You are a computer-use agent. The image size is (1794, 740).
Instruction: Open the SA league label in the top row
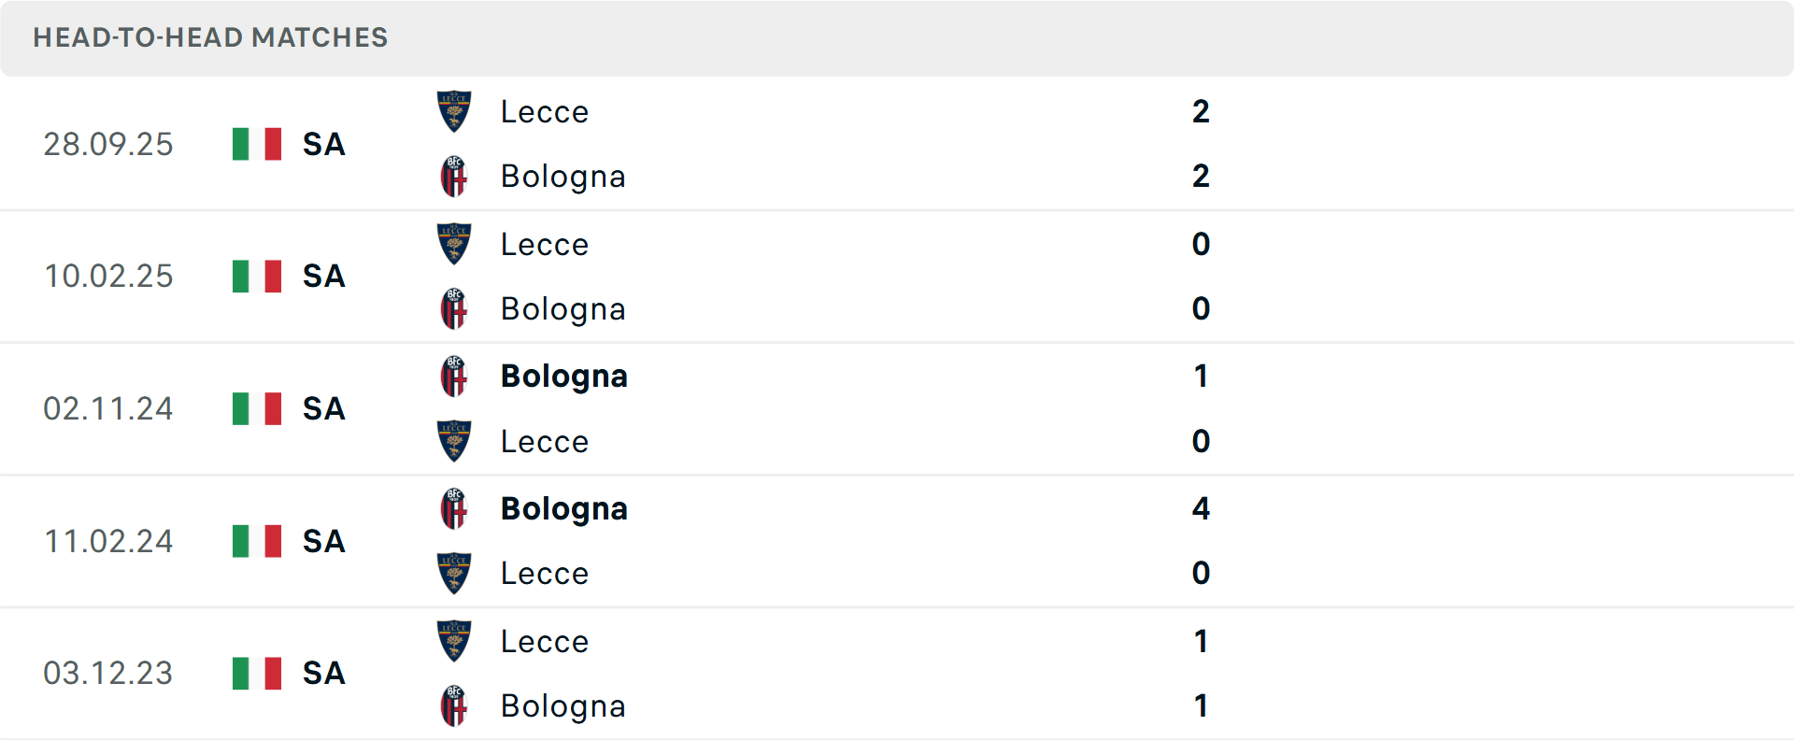(322, 145)
